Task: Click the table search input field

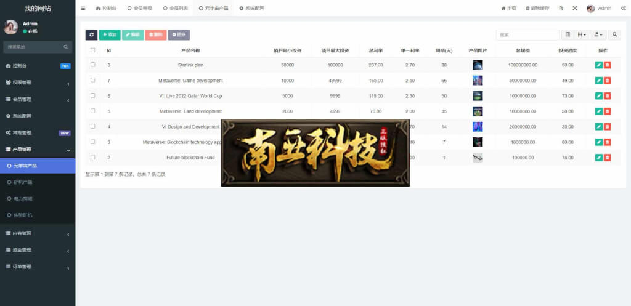Action: (527, 35)
